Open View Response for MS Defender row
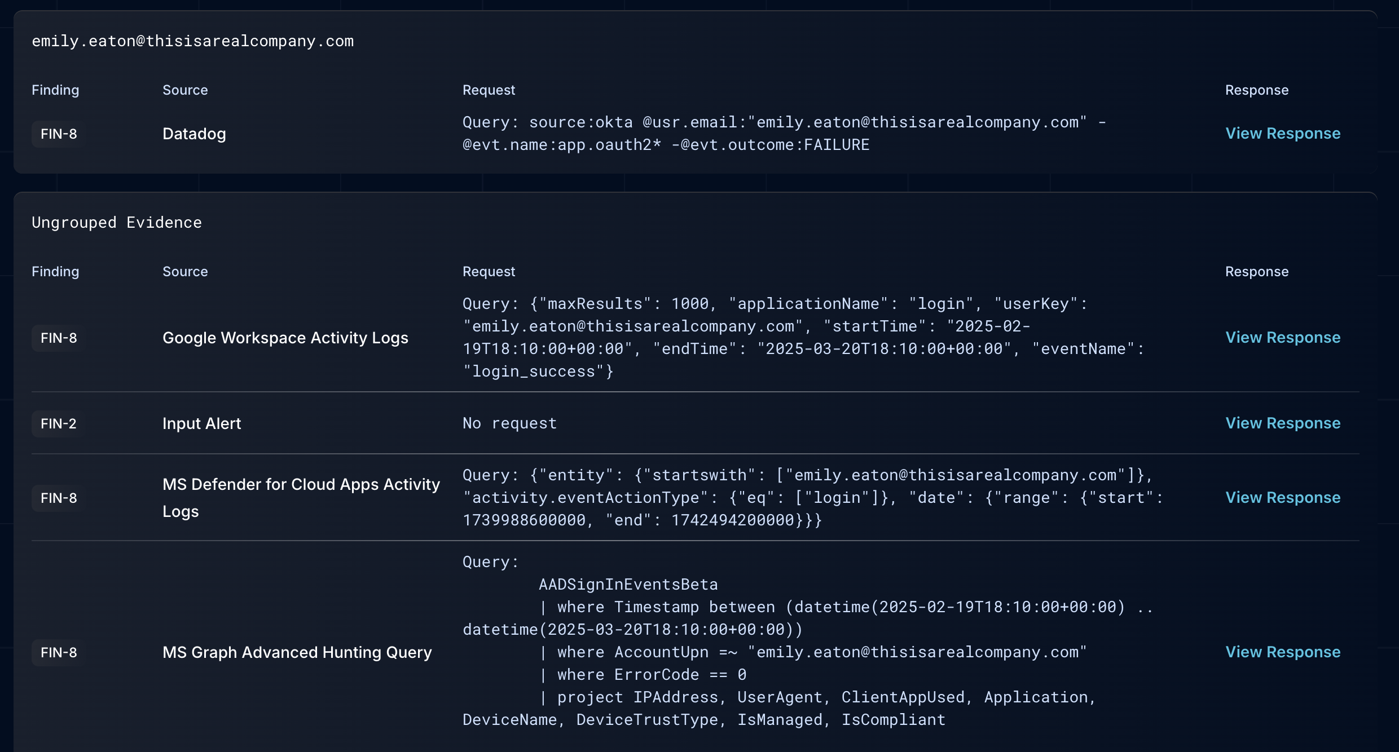Screen dimensions: 1399x752 (x=1282, y=498)
